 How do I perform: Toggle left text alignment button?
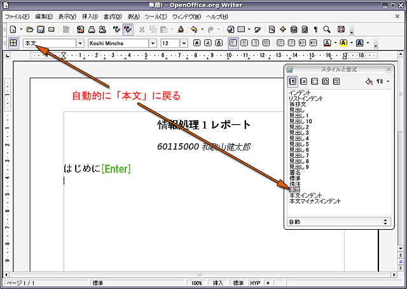coord(233,43)
